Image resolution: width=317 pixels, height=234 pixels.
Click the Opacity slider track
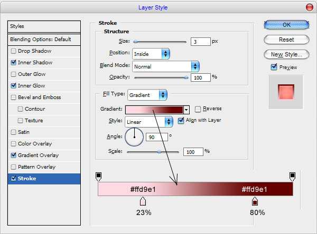tap(160, 77)
